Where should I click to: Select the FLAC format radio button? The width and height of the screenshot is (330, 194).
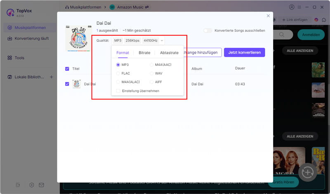pyautogui.click(x=118, y=73)
